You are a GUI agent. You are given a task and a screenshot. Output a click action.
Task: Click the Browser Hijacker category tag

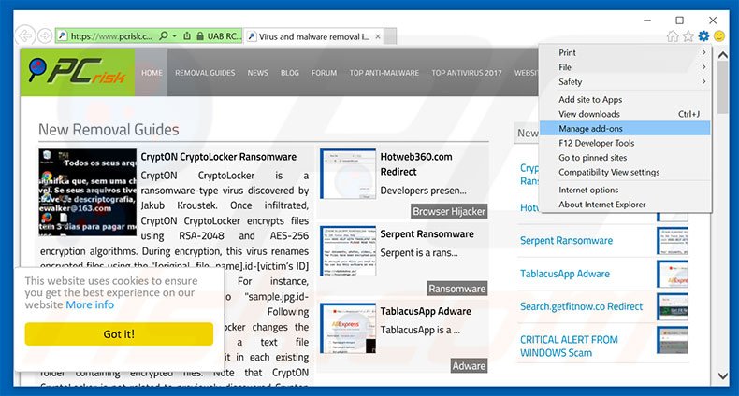click(x=449, y=212)
